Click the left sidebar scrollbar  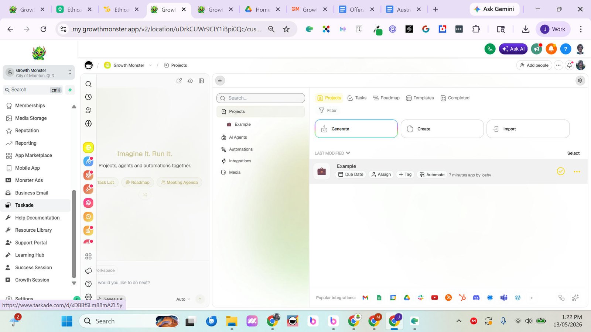point(74,234)
